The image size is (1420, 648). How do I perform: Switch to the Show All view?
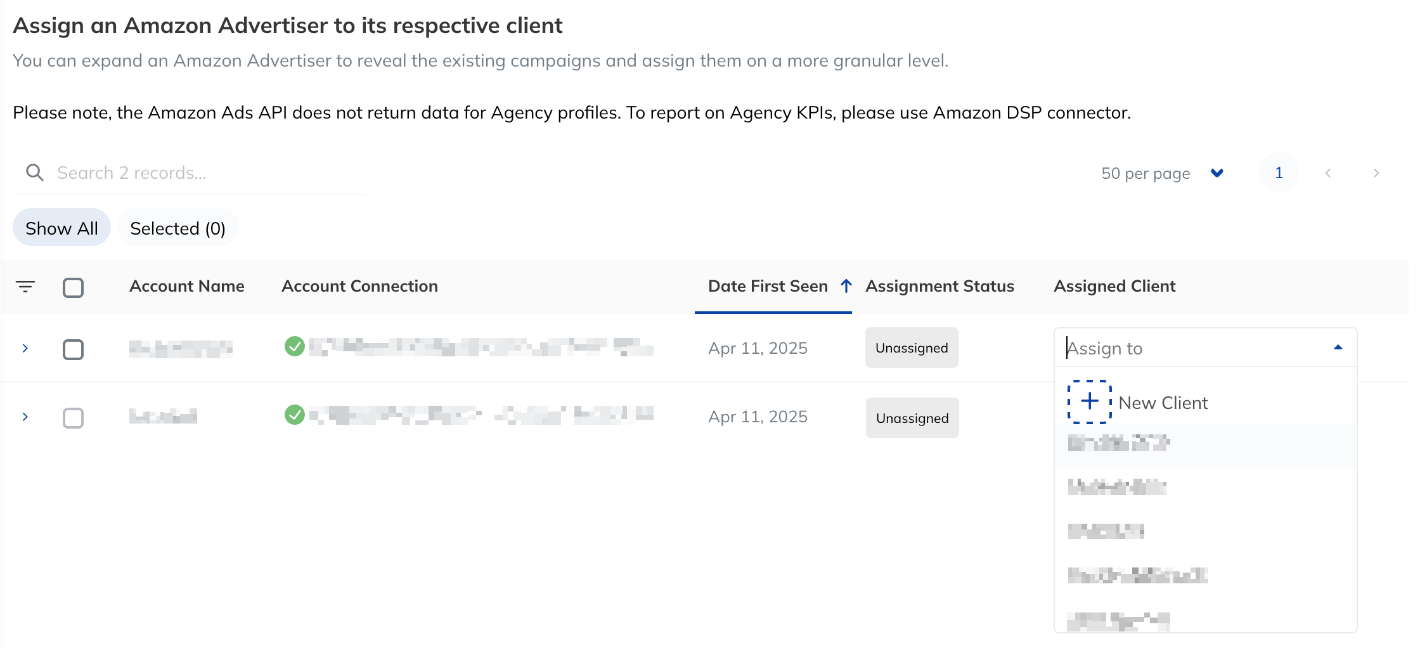(x=61, y=228)
